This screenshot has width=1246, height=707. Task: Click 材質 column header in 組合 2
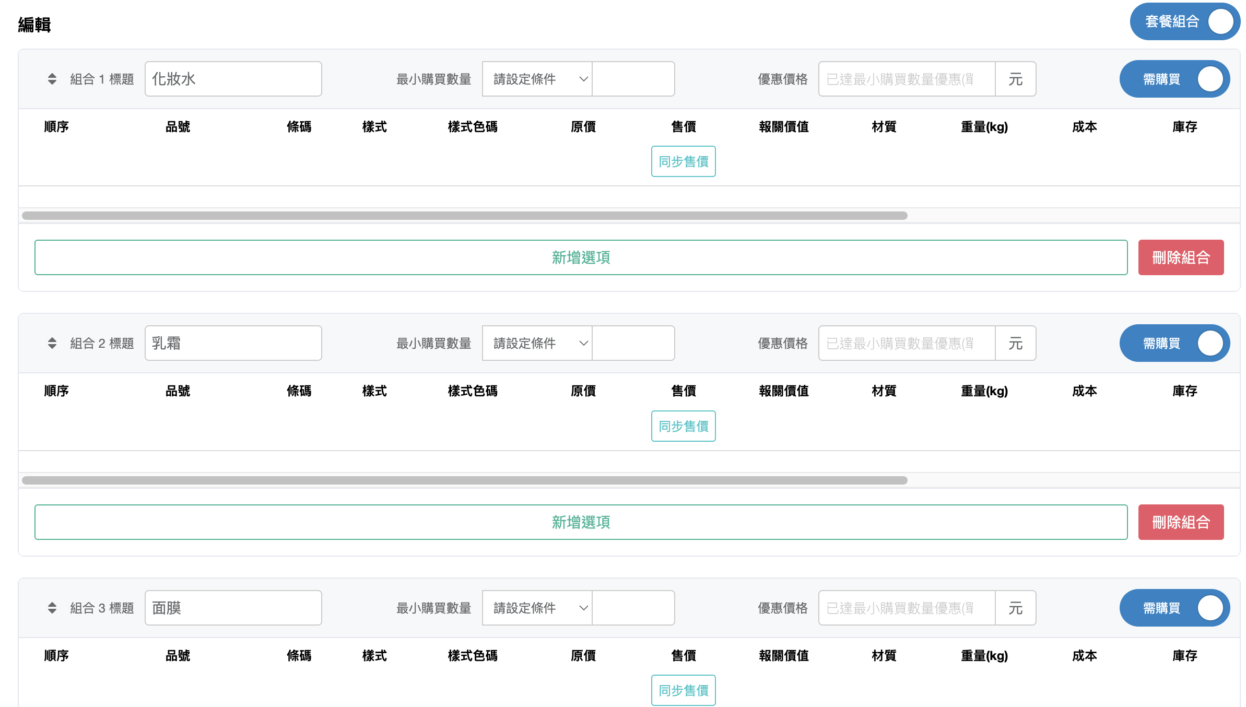(884, 391)
